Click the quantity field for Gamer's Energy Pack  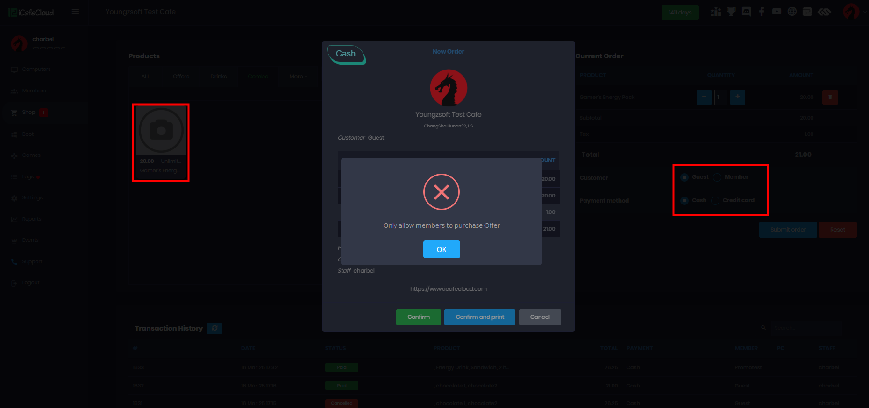tap(721, 97)
